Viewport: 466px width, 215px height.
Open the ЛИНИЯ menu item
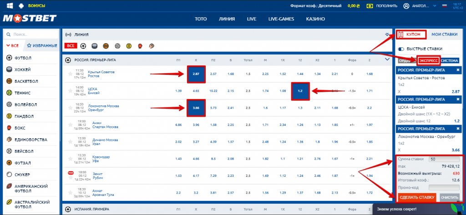(x=227, y=19)
